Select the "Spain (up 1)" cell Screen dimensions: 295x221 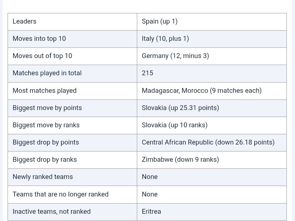[160, 21]
